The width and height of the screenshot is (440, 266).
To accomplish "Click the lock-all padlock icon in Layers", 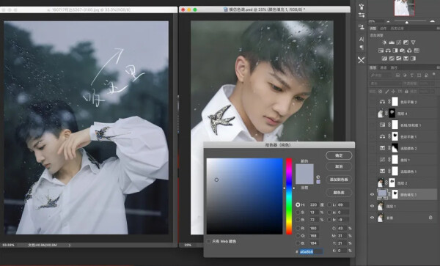I will click(x=406, y=92).
